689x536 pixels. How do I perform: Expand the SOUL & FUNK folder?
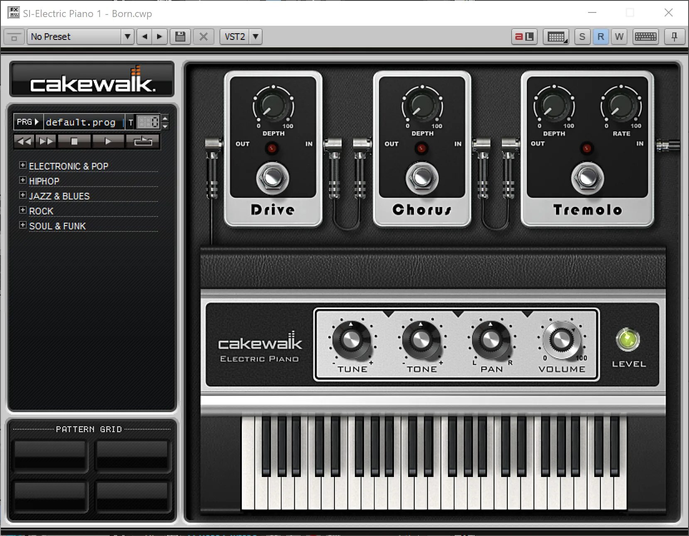23,225
